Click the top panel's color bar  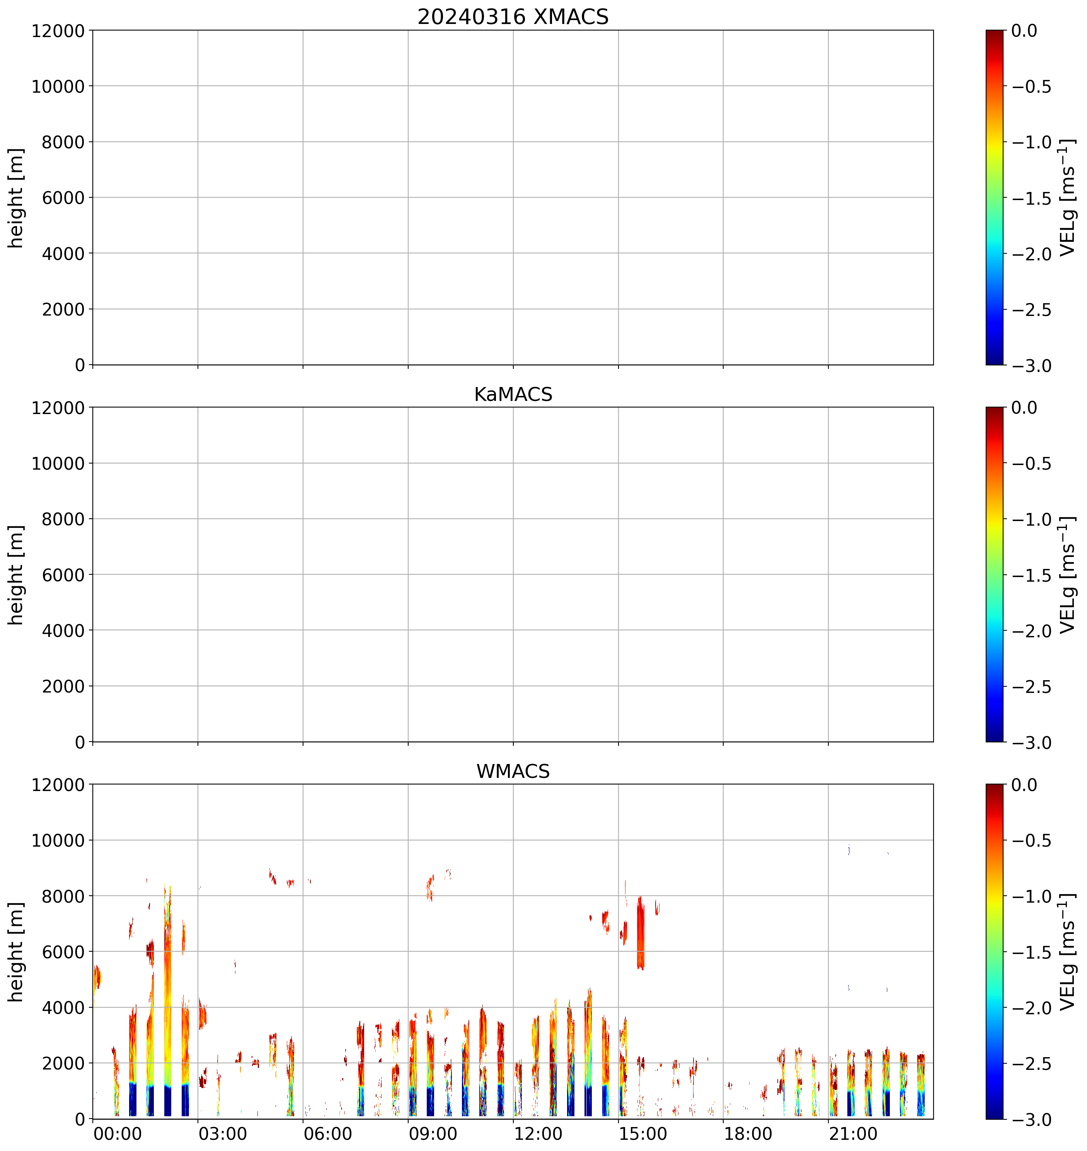[994, 197]
